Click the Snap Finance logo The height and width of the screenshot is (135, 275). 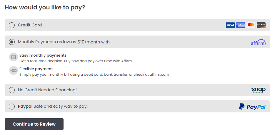258,90
